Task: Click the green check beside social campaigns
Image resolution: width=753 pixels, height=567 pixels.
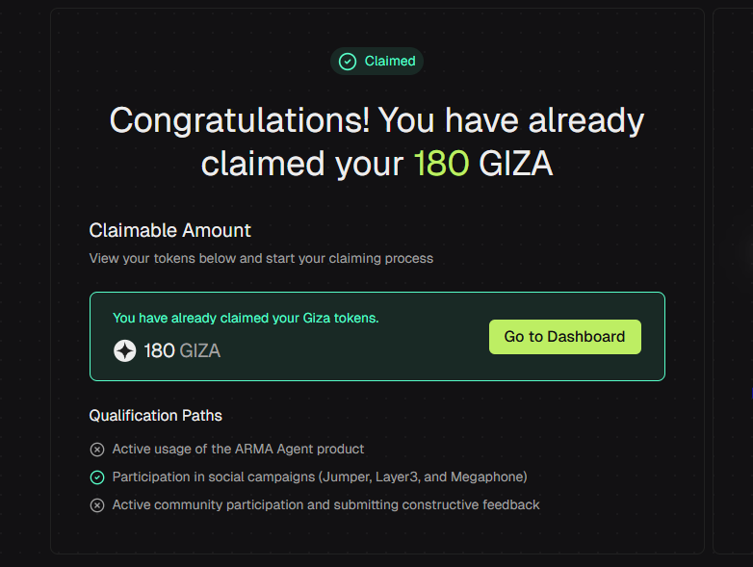Action: click(97, 477)
